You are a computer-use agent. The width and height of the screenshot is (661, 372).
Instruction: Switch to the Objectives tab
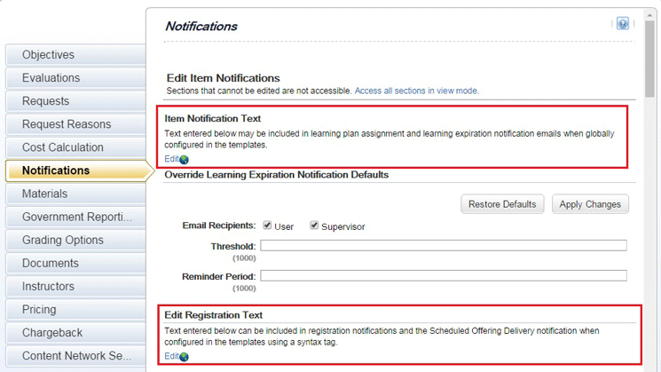tap(75, 55)
